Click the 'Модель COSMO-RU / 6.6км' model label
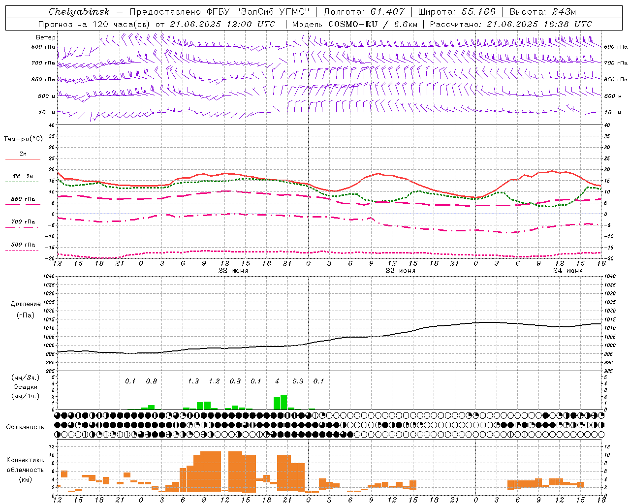 click(x=355, y=24)
